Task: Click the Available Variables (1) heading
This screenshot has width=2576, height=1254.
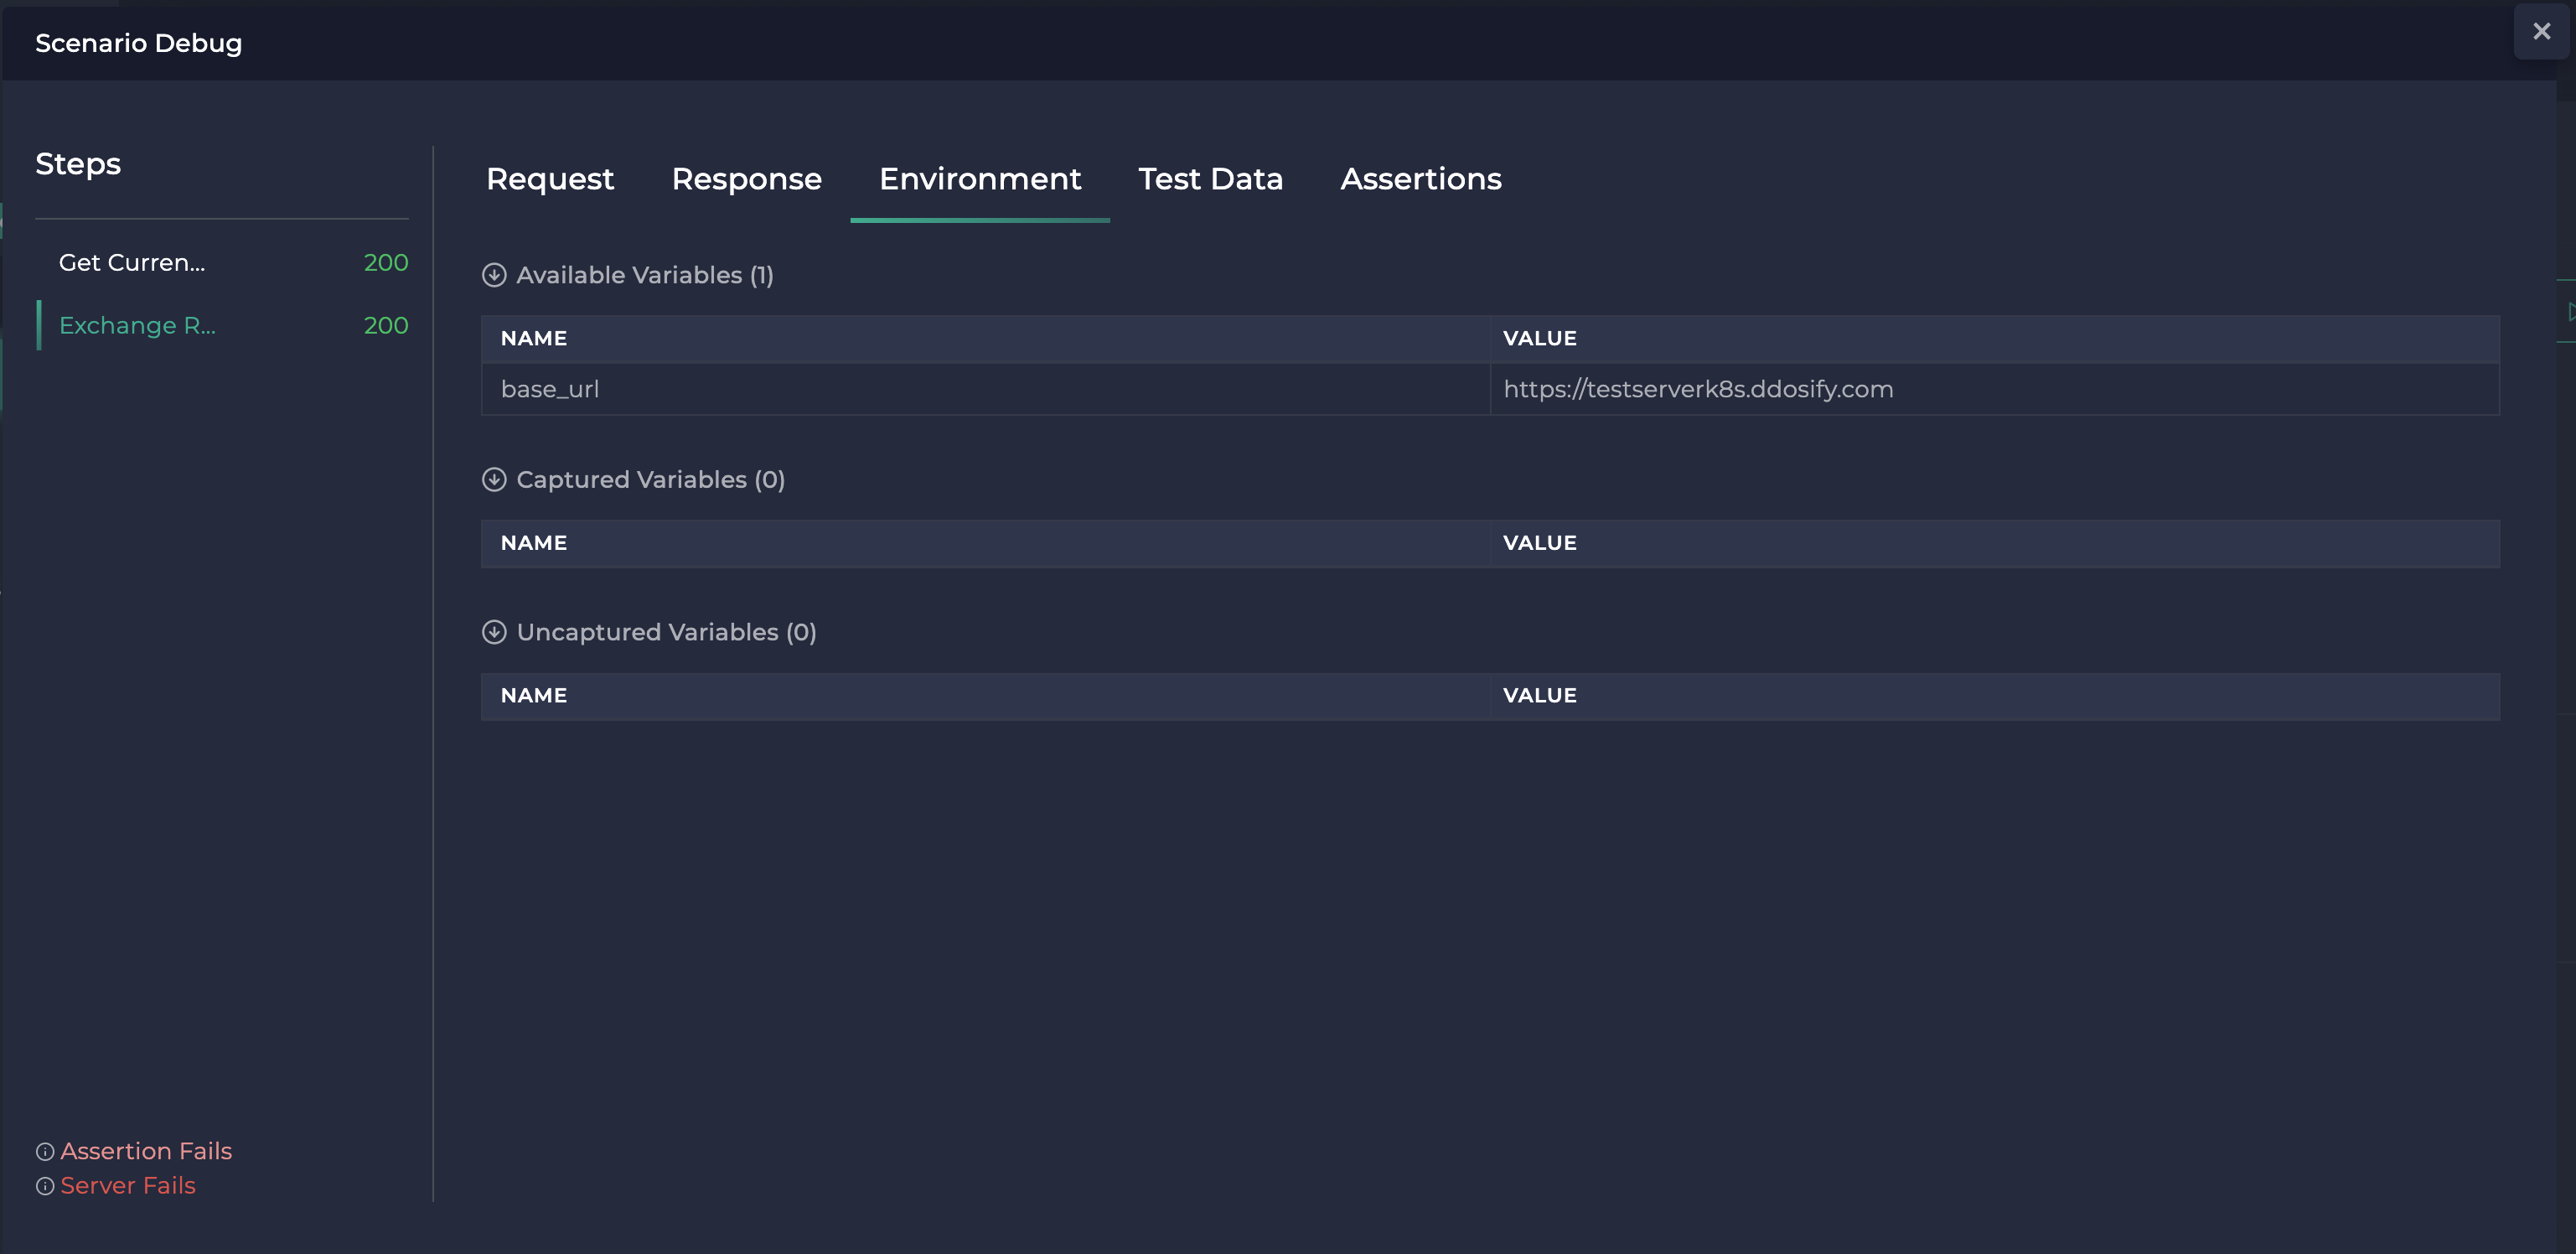Action: coord(645,275)
